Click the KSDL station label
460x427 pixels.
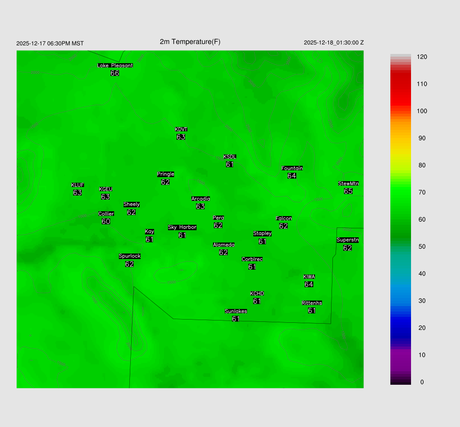(x=230, y=157)
